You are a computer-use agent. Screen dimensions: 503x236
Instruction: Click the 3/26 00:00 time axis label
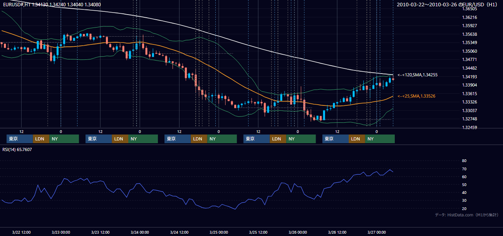tap(298, 232)
